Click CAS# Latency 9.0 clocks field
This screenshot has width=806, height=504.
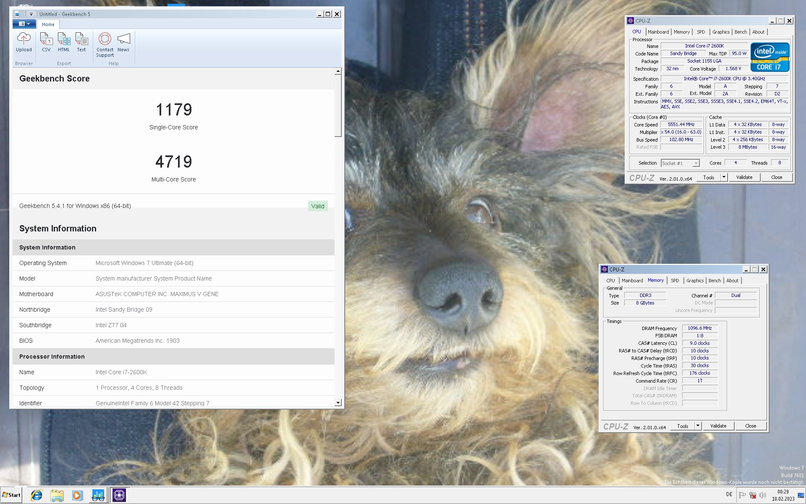[700, 344]
